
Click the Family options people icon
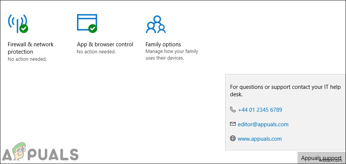point(155,24)
